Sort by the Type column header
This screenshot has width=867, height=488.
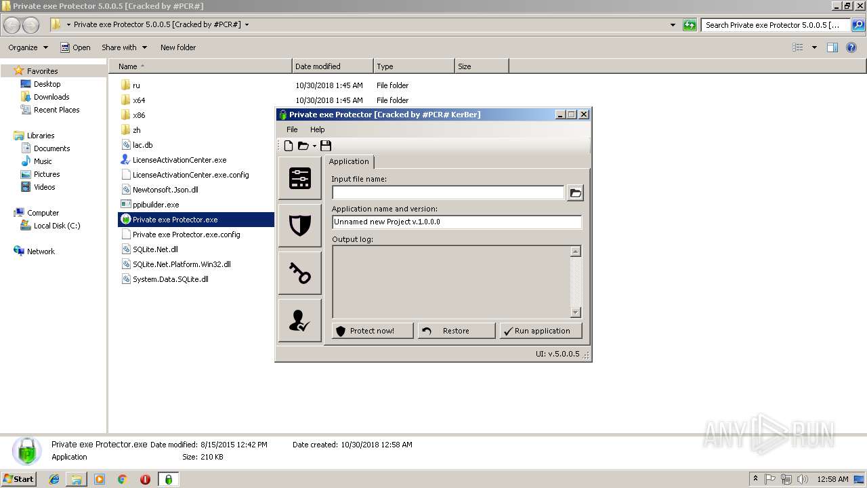(x=414, y=66)
